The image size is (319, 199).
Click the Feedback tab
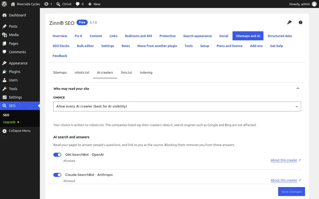coord(60,56)
